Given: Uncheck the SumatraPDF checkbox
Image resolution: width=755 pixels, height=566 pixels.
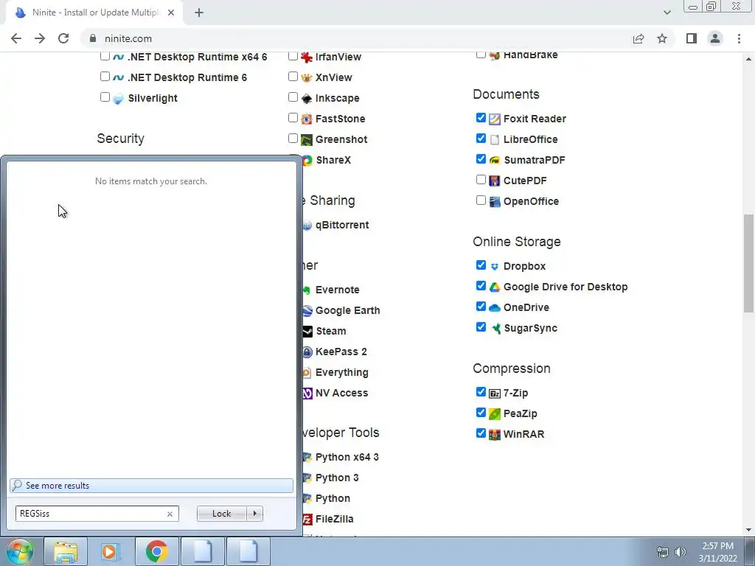Looking at the screenshot, I should (481, 159).
